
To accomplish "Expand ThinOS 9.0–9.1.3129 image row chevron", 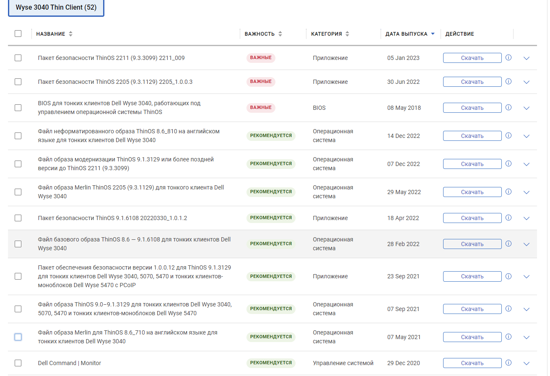I will (527, 309).
